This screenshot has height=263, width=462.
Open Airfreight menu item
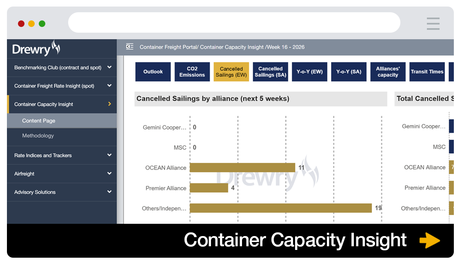coord(62,174)
